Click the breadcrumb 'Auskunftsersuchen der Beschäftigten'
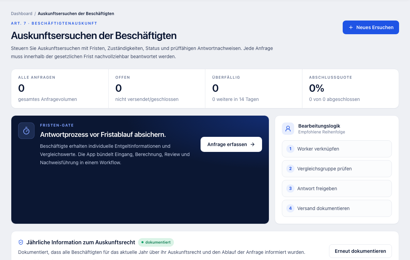 tap(76, 14)
